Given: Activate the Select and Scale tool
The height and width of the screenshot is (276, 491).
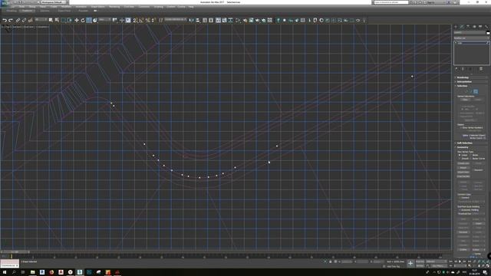Looking at the screenshot, I should (89, 20).
